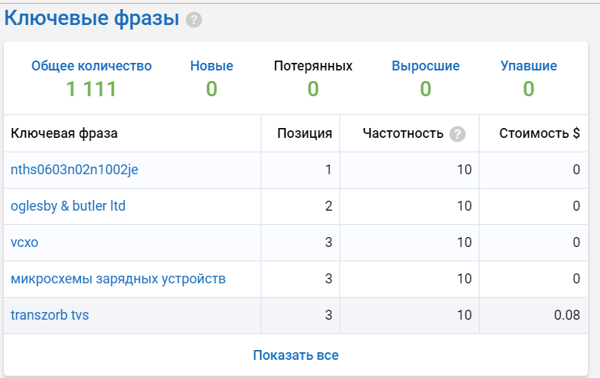View the Выросшие keywords
This screenshot has height=378, width=600.
[425, 66]
